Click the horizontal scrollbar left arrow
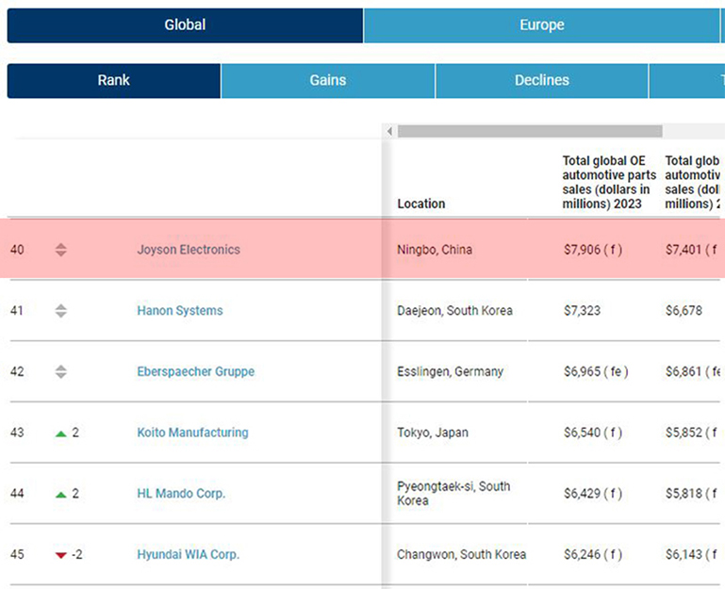 click(390, 132)
